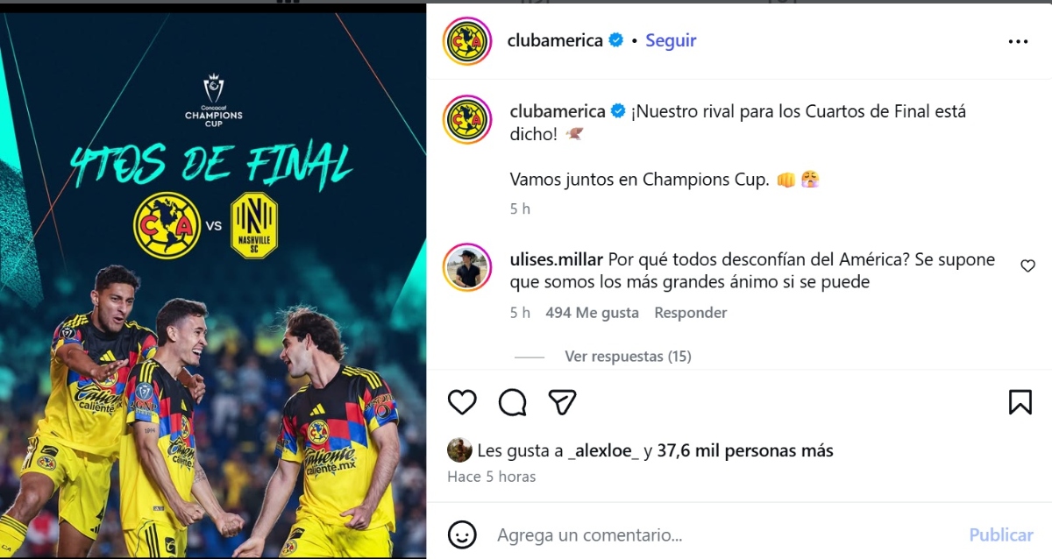Click the clubamerica avatar in post header
Image resolution: width=1052 pixels, height=559 pixels.
[x=467, y=41]
